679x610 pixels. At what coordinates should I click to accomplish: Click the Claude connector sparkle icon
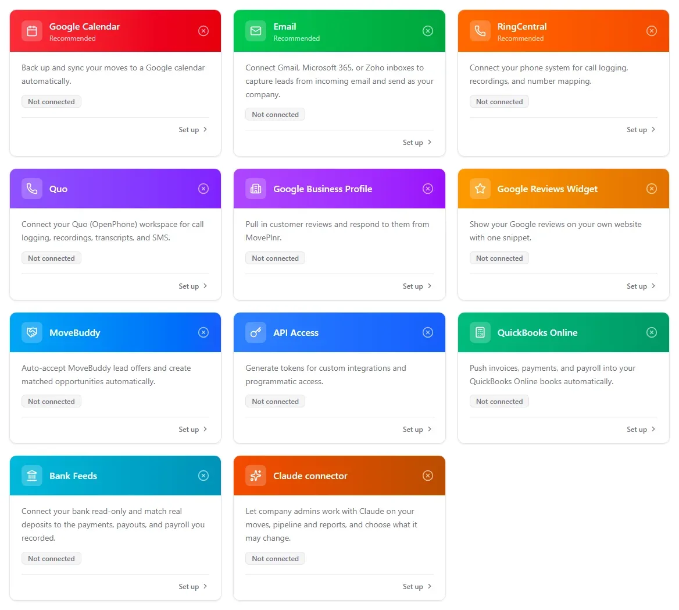click(x=256, y=476)
